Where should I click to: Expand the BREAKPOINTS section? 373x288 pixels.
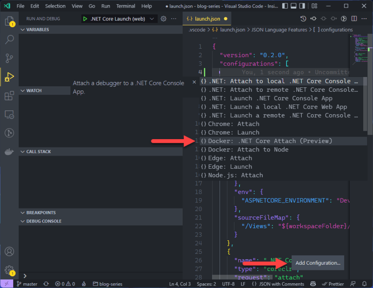100,212
